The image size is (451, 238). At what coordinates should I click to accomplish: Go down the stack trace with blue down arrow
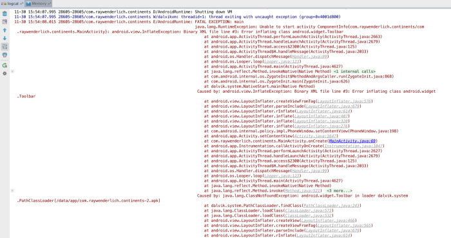(5, 38)
